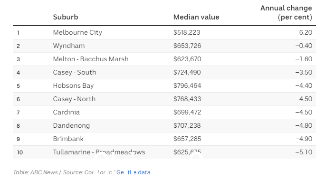This screenshot has height=180, width=334.
Task: Select the $724,490 median value
Action: tap(187, 72)
